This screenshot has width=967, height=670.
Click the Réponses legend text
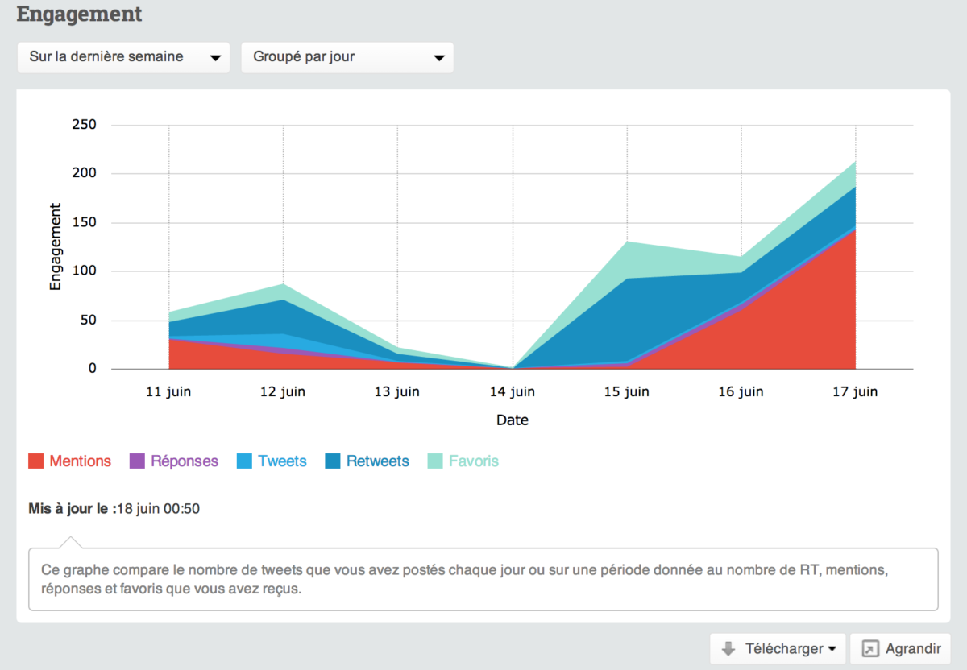pyautogui.click(x=185, y=461)
